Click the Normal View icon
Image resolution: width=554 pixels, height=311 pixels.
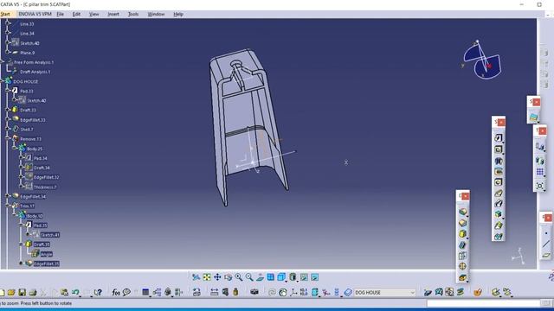click(x=260, y=277)
